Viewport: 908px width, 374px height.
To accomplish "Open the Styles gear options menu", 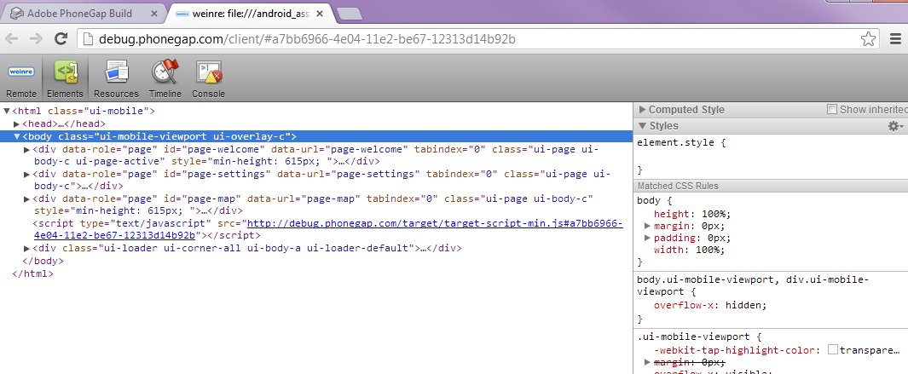I will click(895, 125).
